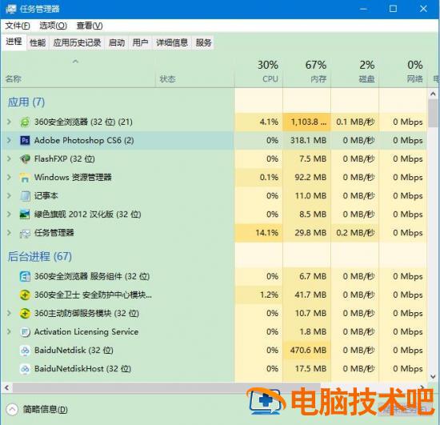The width and height of the screenshot is (440, 425).
Task: Click the 0.2 MB/秒 disk cell
Action: [355, 233]
